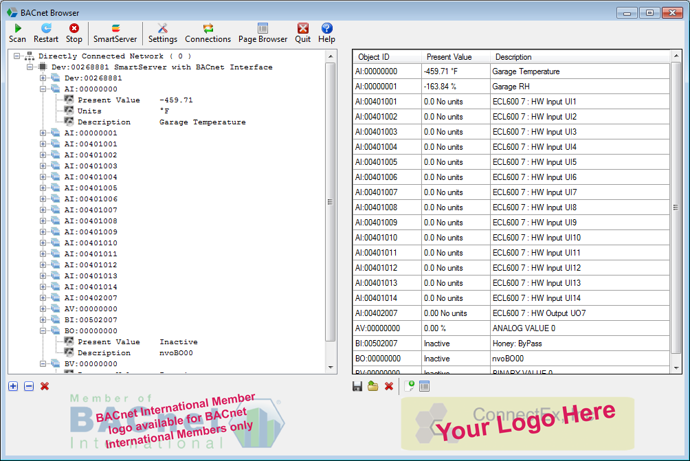Open the SmartServer tool
690x461 pixels.
click(x=115, y=34)
